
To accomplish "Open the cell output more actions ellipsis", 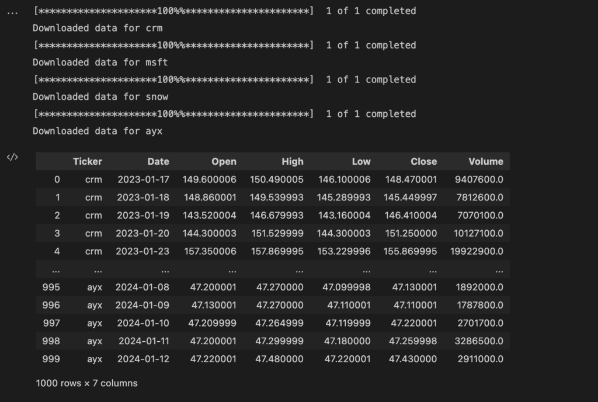I will click(12, 12).
